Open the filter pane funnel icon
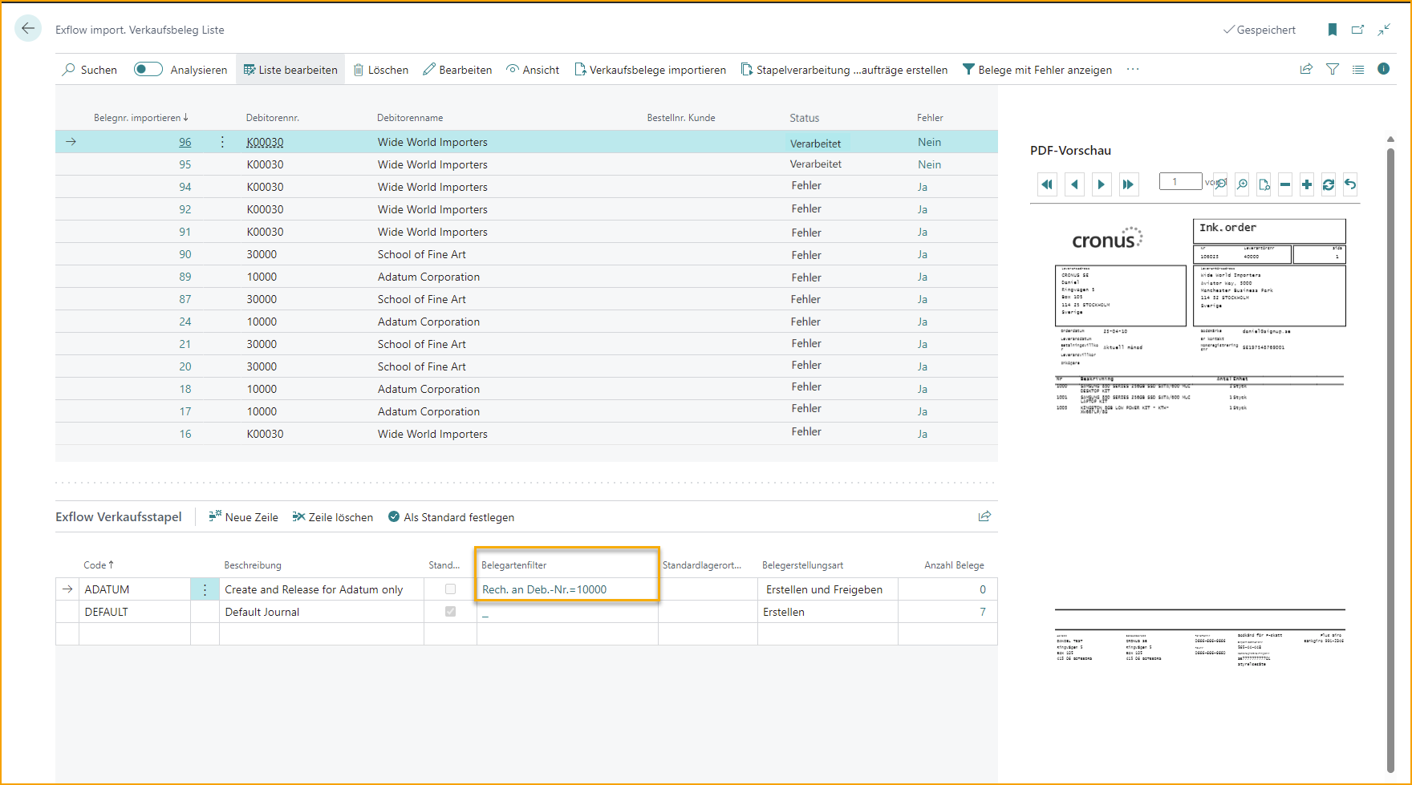This screenshot has width=1412, height=785. pyautogui.click(x=1333, y=70)
